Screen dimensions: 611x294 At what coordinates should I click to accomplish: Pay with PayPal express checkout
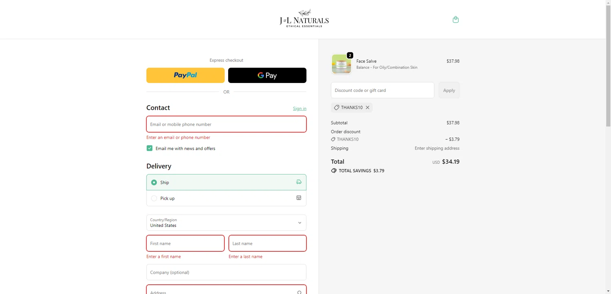(185, 75)
